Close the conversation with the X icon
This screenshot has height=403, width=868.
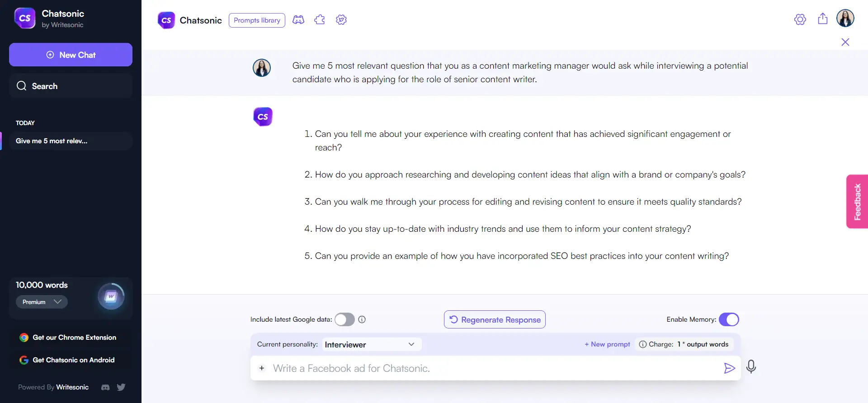point(845,42)
